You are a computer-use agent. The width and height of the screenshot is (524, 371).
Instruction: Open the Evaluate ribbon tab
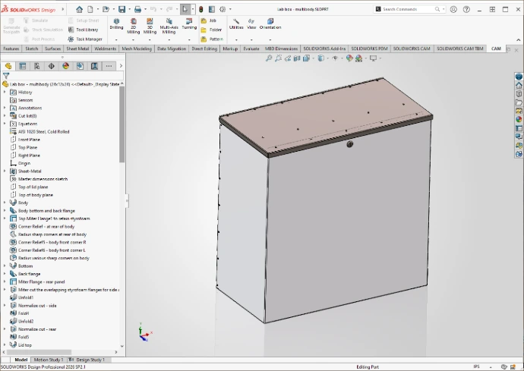(x=251, y=49)
